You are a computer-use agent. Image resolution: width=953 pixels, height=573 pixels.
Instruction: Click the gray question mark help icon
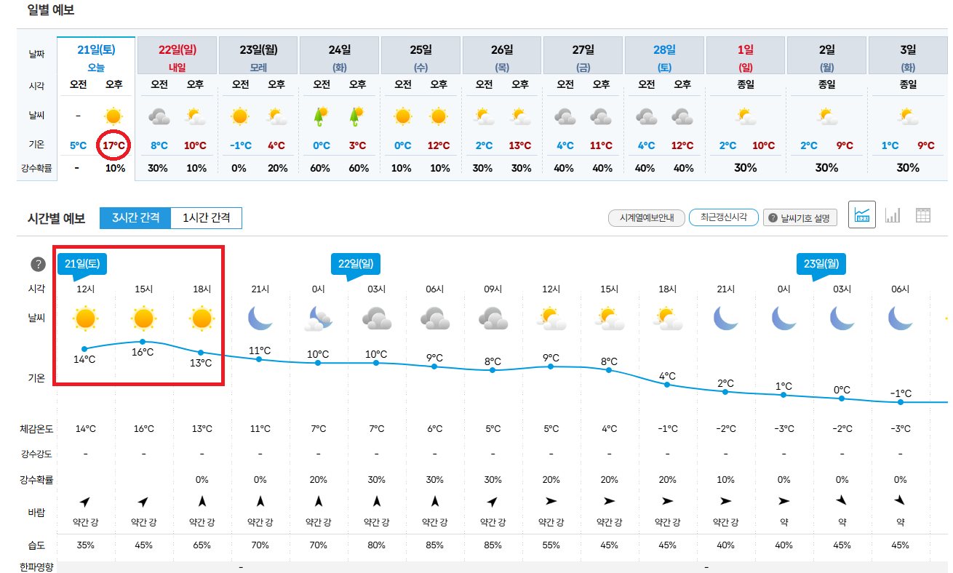[38, 265]
